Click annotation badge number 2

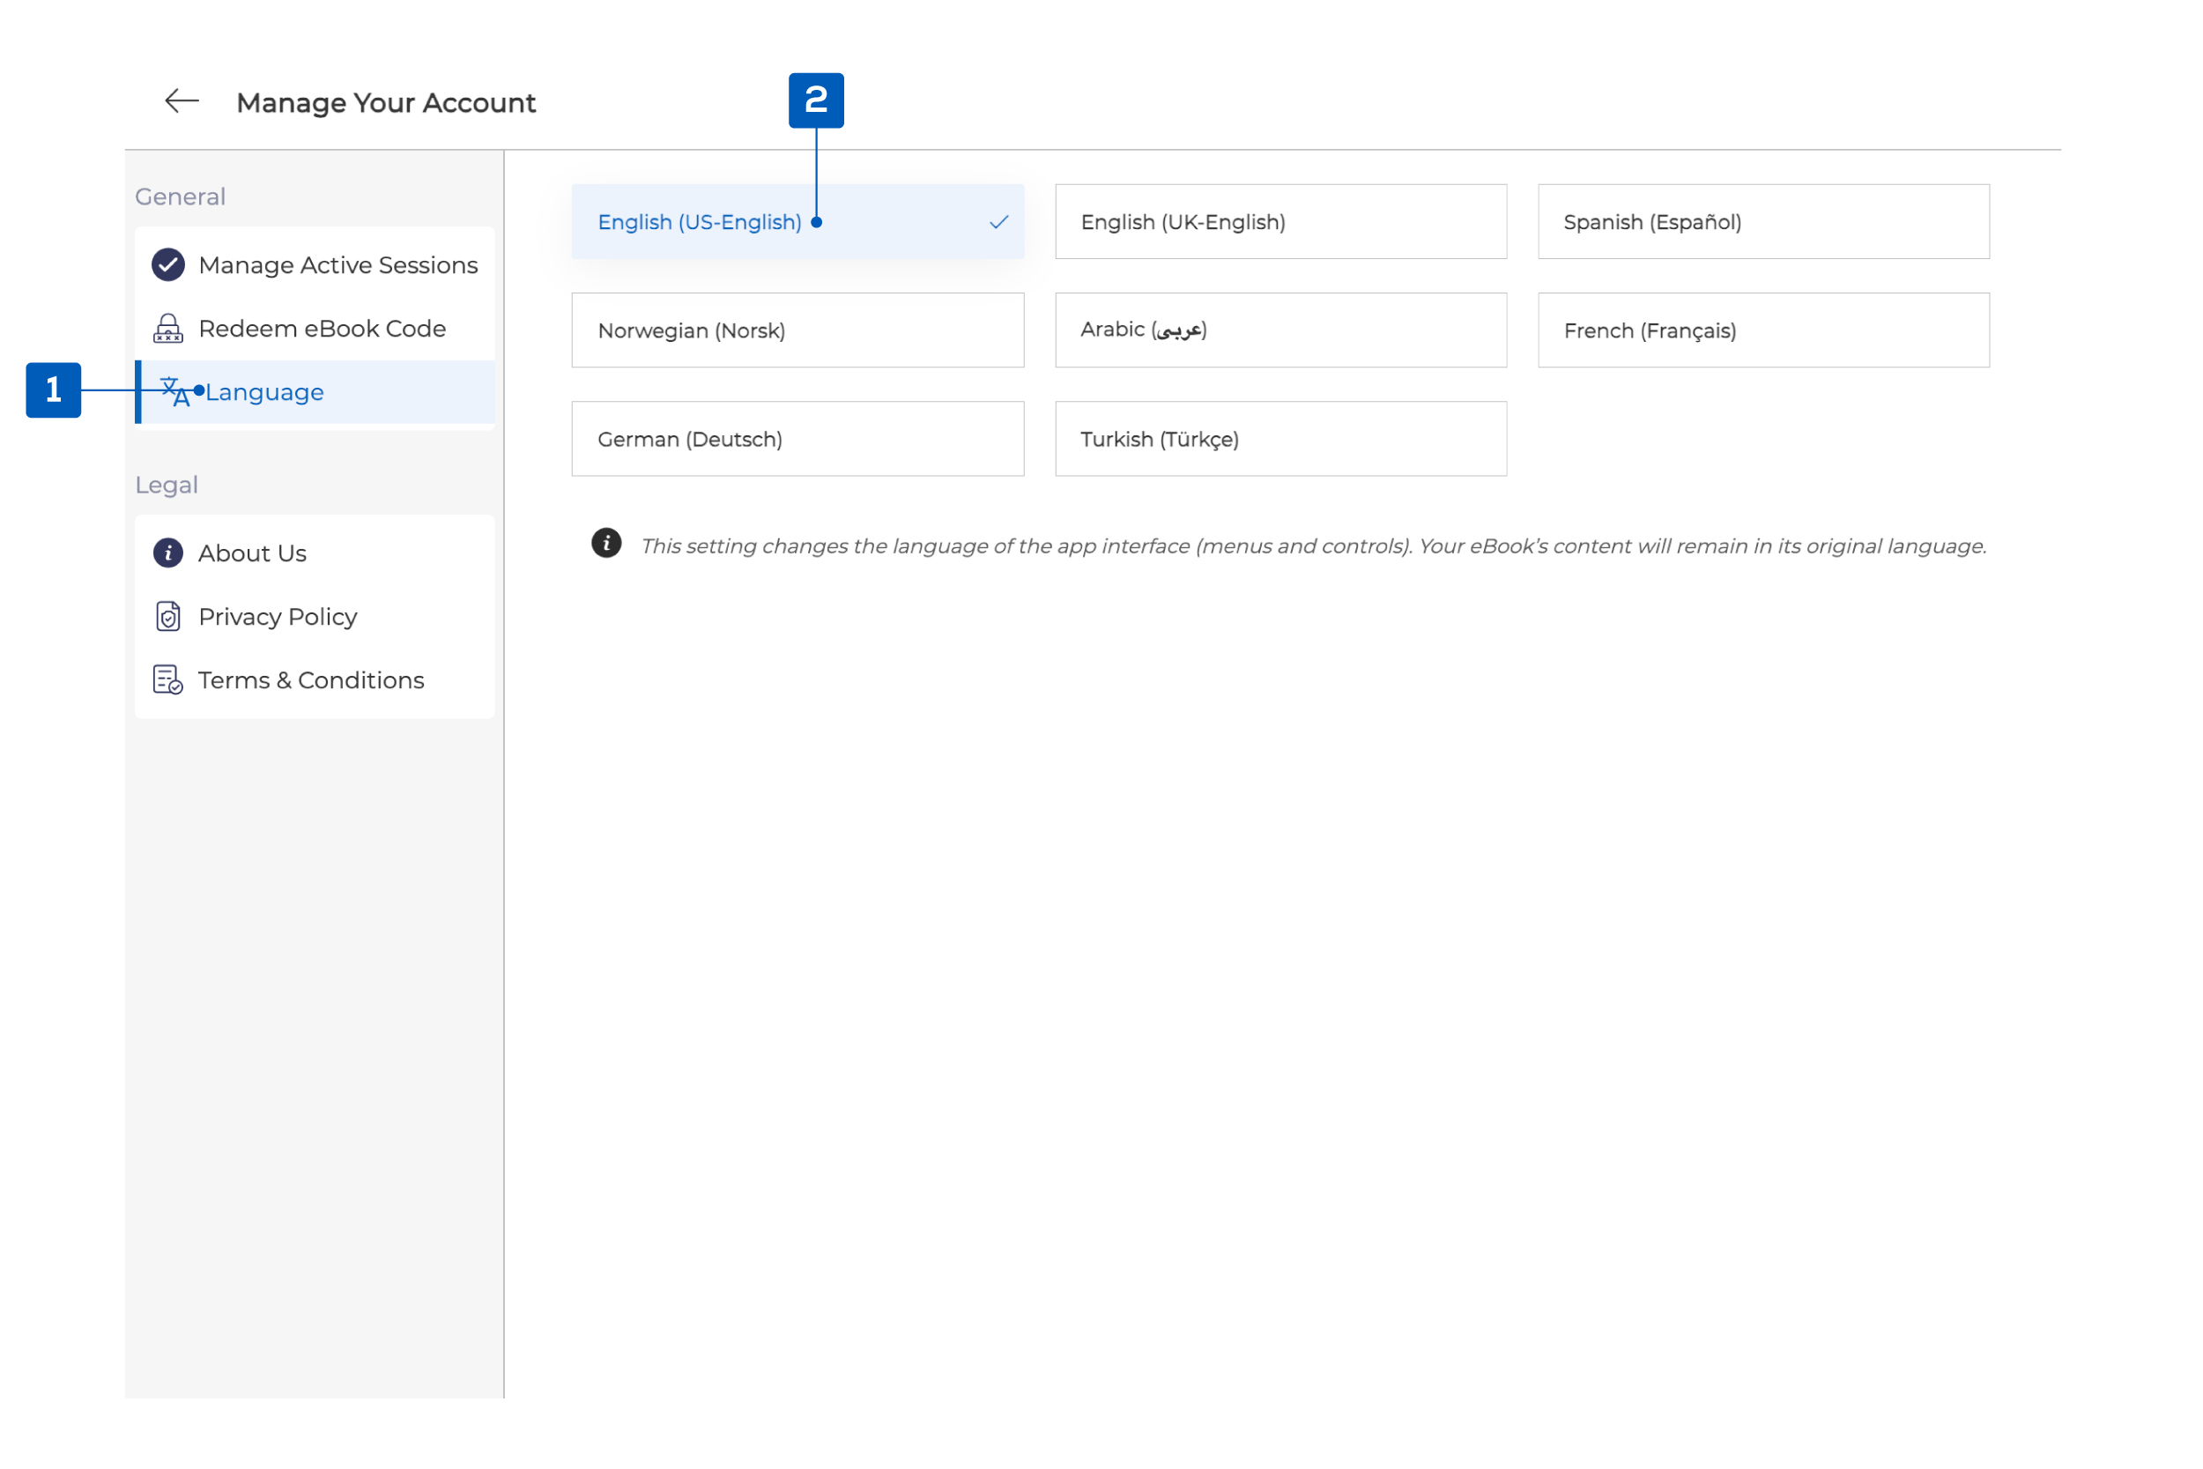(x=817, y=100)
